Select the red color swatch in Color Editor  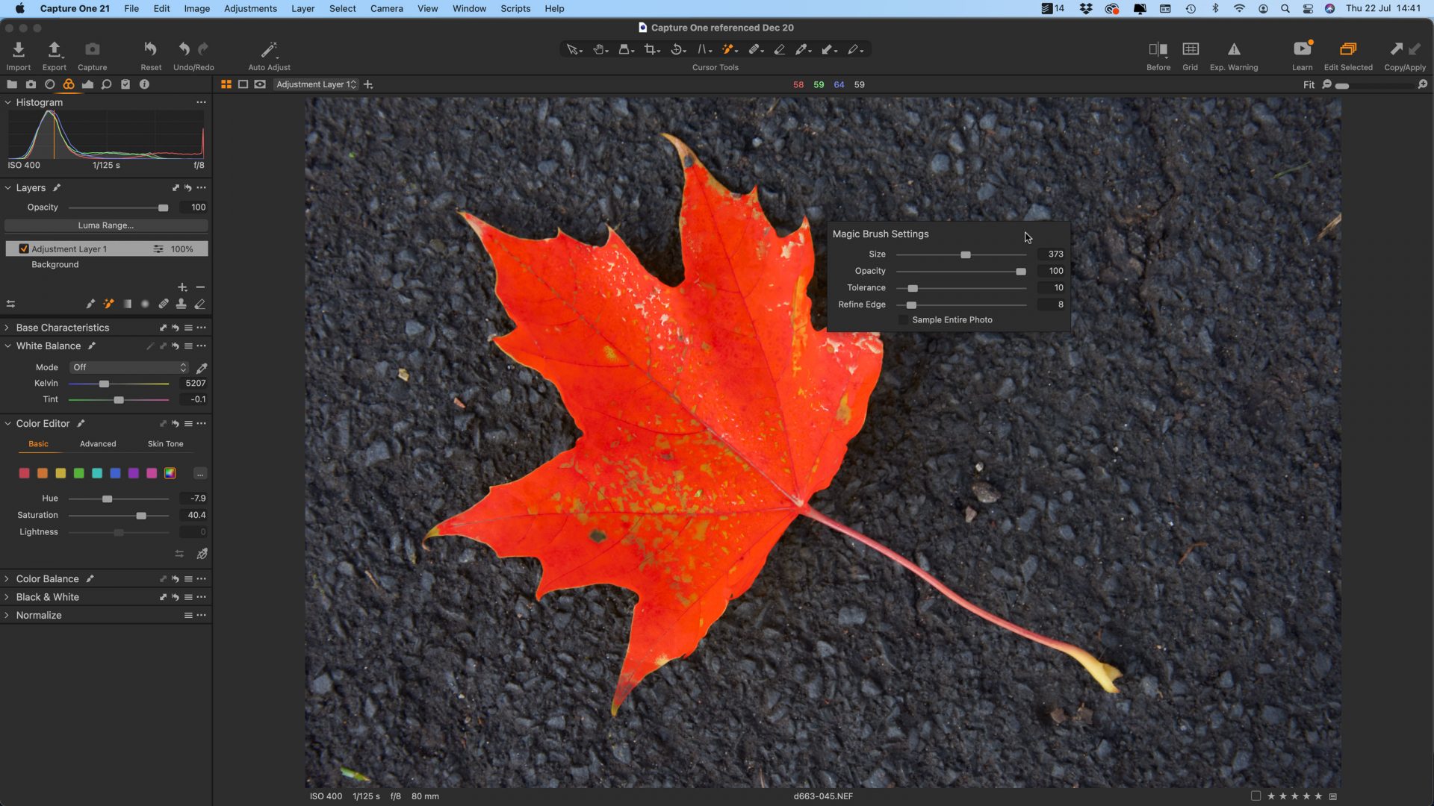(24, 473)
